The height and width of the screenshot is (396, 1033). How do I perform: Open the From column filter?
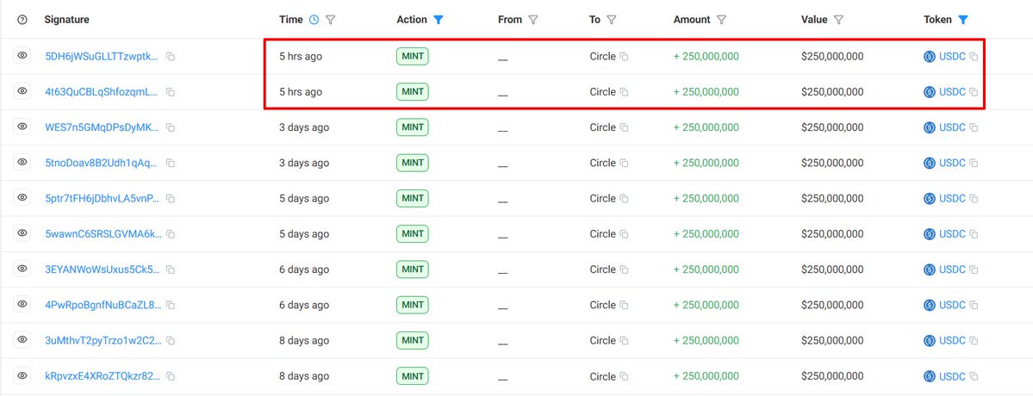[x=533, y=20]
